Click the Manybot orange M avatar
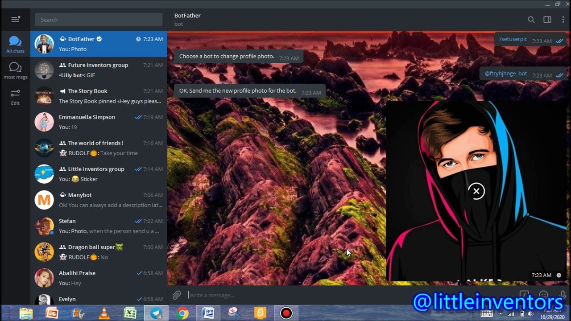The image size is (571, 321). tap(44, 200)
